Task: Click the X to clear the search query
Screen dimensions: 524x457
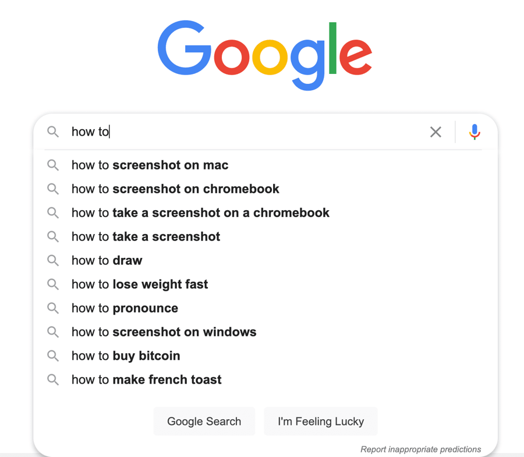Action: tap(436, 132)
